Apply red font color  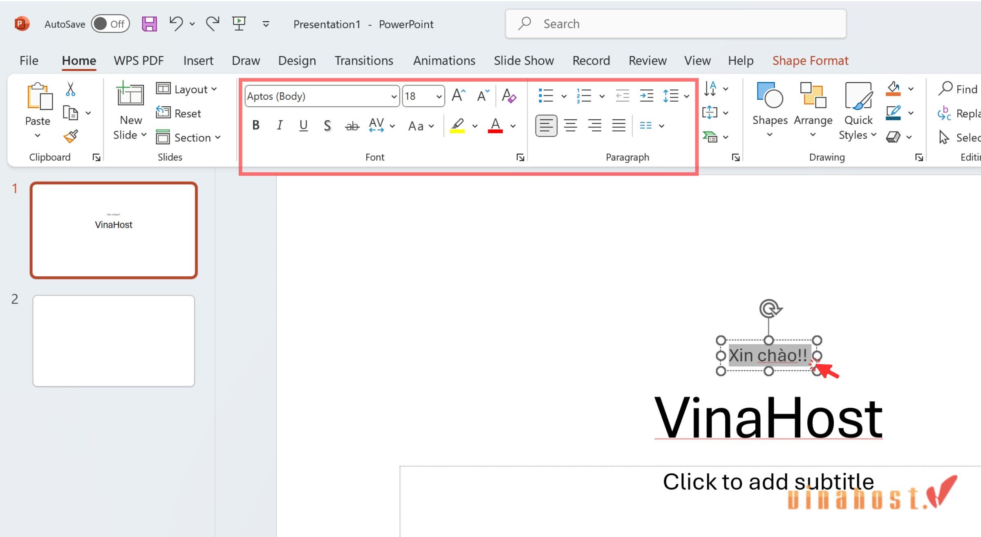coord(495,125)
